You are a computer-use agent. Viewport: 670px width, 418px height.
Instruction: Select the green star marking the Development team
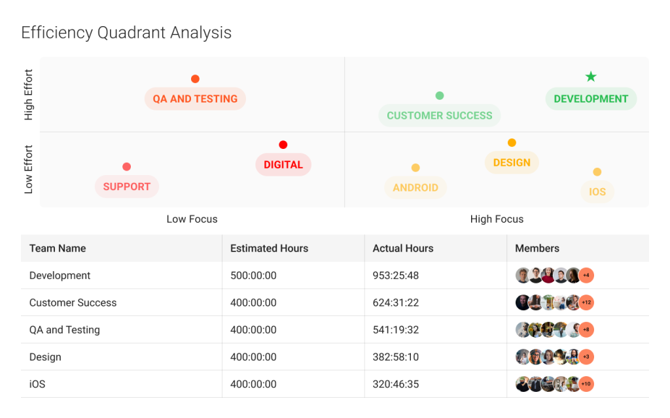click(591, 76)
